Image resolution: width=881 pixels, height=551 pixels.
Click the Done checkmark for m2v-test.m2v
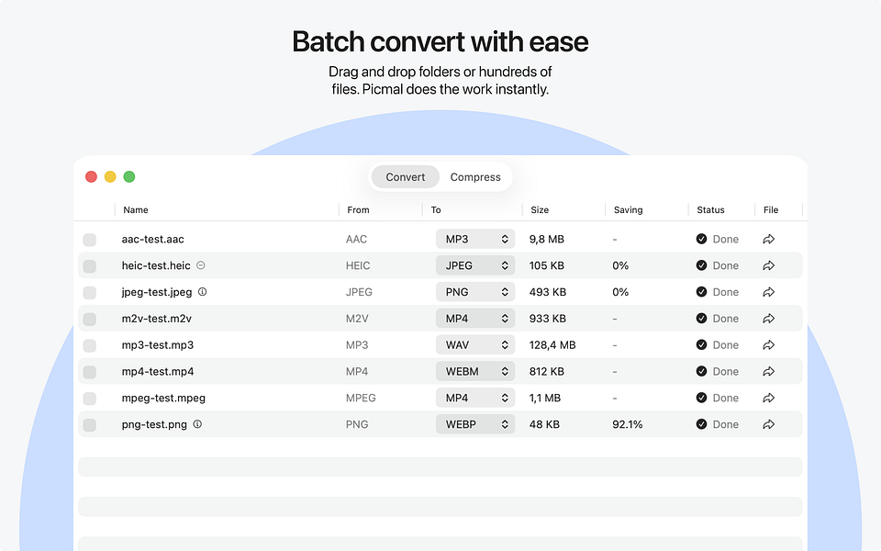[x=701, y=319]
